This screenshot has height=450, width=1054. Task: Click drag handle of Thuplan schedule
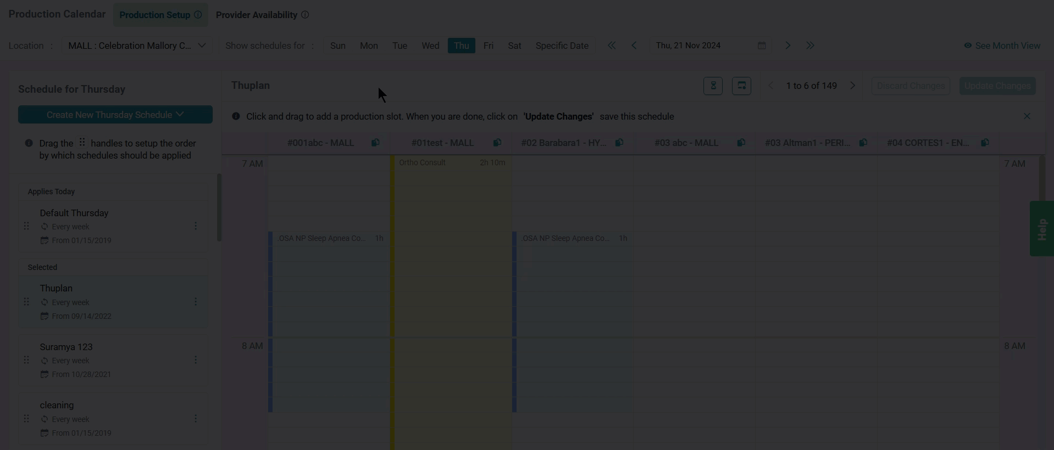point(26,302)
